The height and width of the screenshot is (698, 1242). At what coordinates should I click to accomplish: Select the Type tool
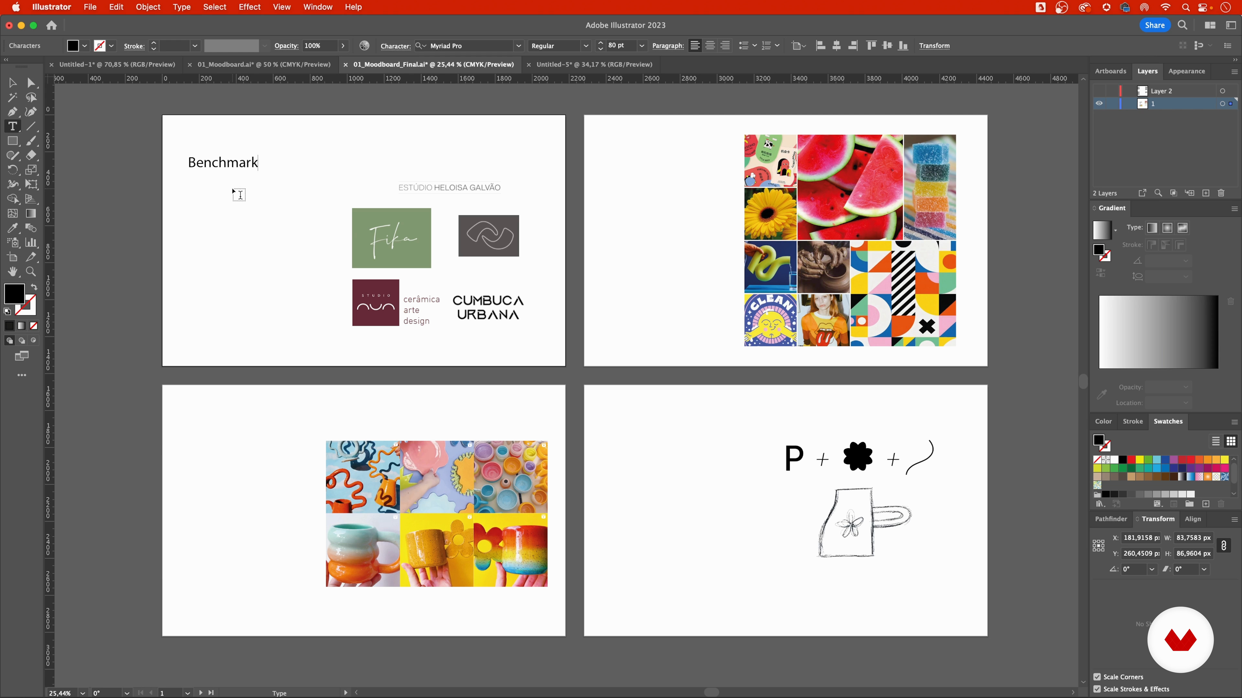point(13,126)
